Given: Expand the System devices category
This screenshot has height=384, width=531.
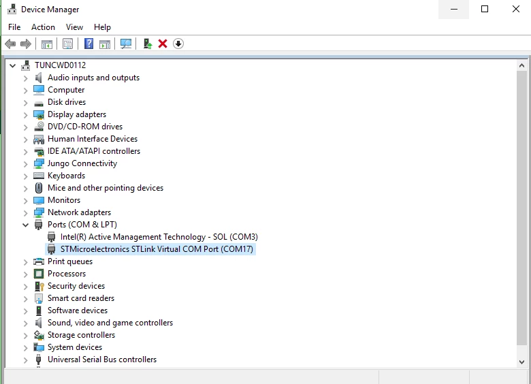Looking at the screenshot, I should point(25,348).
